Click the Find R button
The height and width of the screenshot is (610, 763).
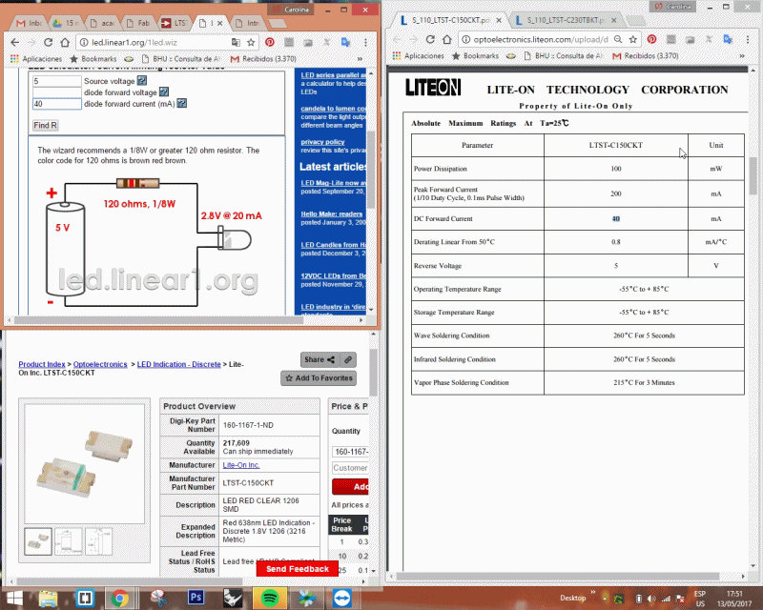click(45, 125)
